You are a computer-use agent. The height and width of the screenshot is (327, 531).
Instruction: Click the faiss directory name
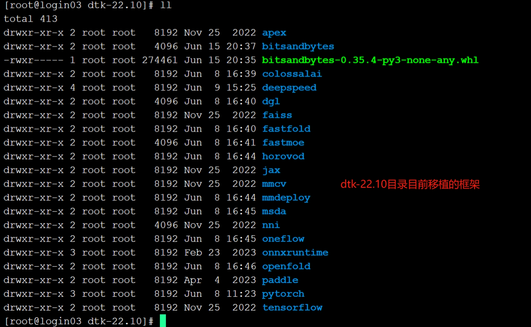277,115
